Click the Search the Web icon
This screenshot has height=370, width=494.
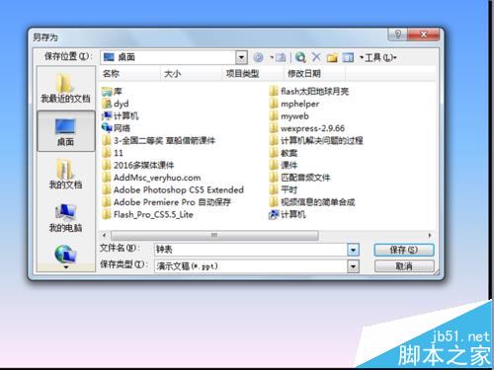pos(300,57)
